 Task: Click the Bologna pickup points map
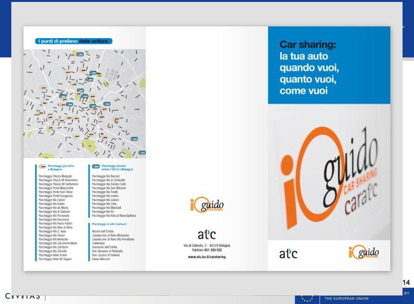85,103
